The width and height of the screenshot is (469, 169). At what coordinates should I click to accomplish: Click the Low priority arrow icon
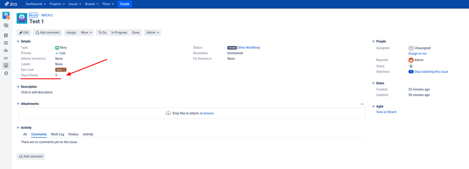[x=57, y=53]
